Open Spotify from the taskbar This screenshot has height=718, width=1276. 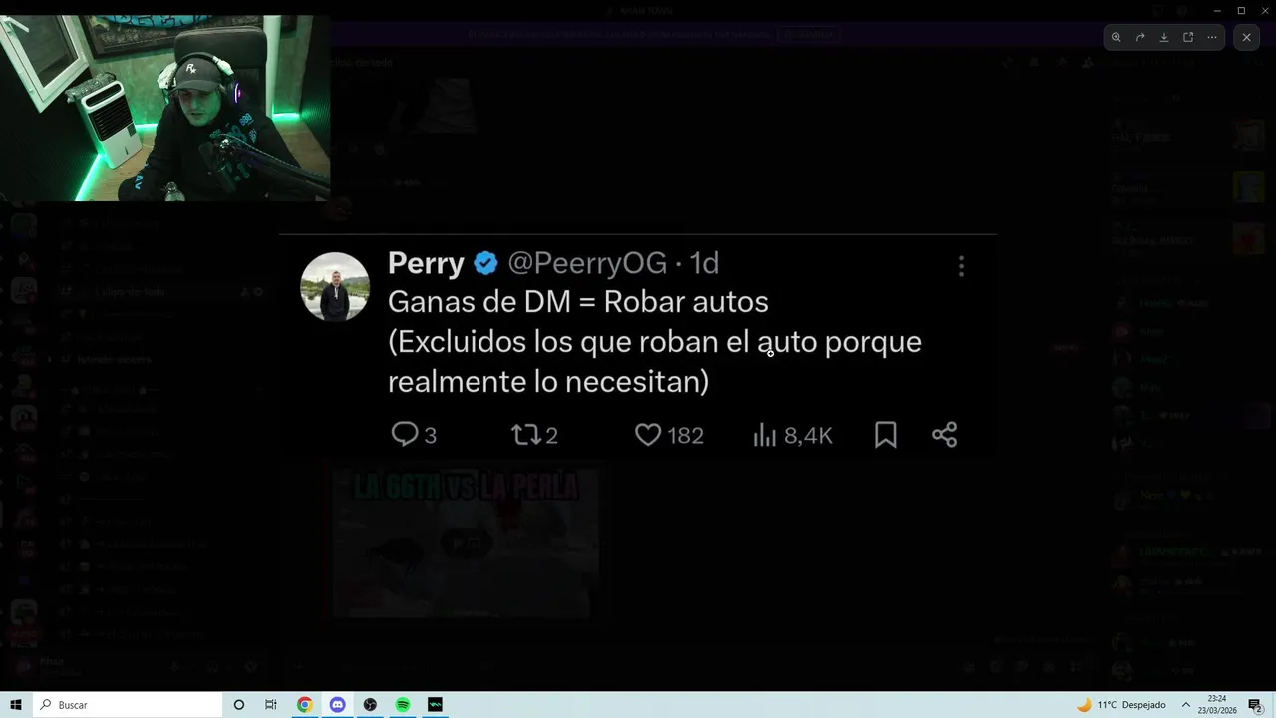[x=403, y=705]
